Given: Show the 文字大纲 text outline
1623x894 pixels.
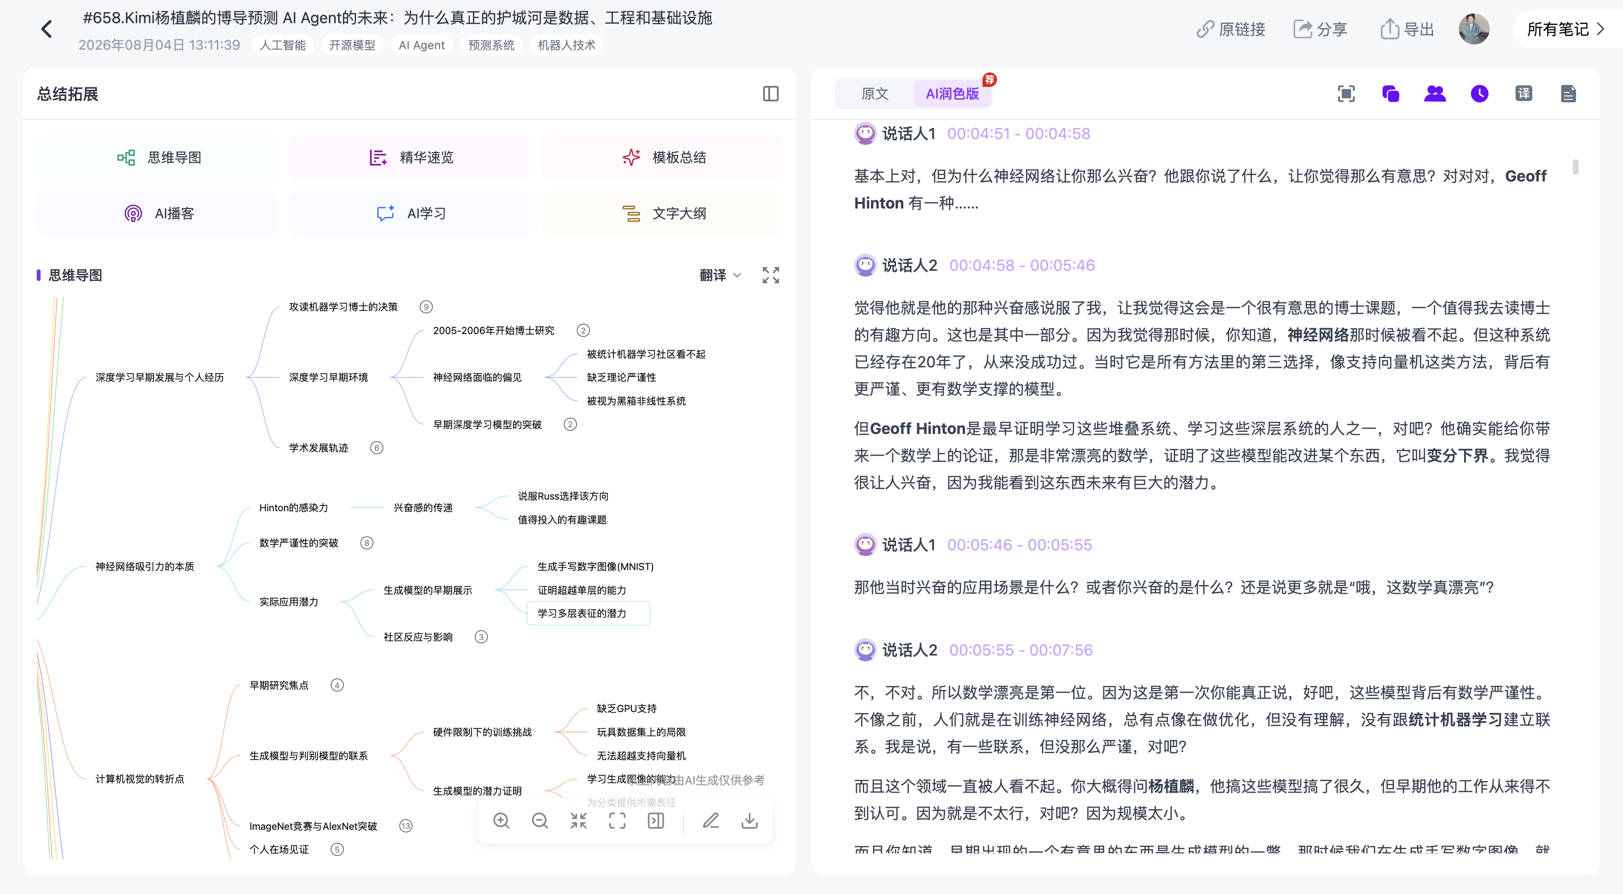Looking at the screenshot, I should (662, 213).
